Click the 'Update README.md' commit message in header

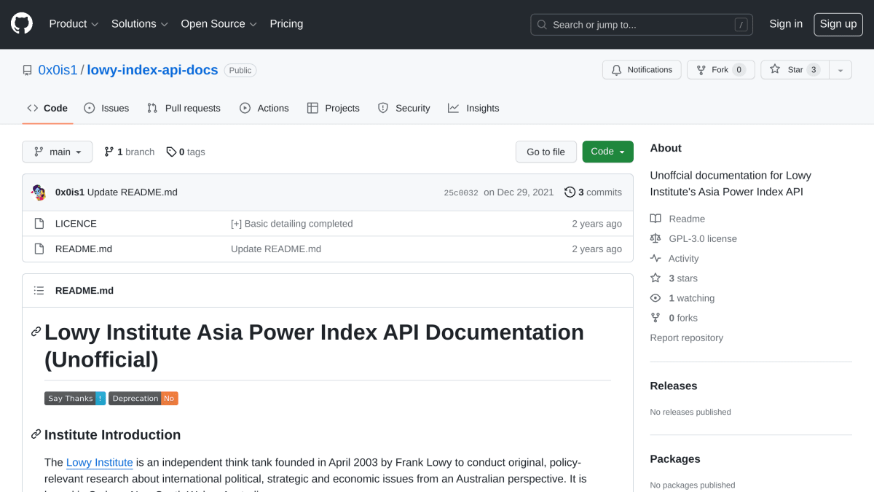[133, 192]
